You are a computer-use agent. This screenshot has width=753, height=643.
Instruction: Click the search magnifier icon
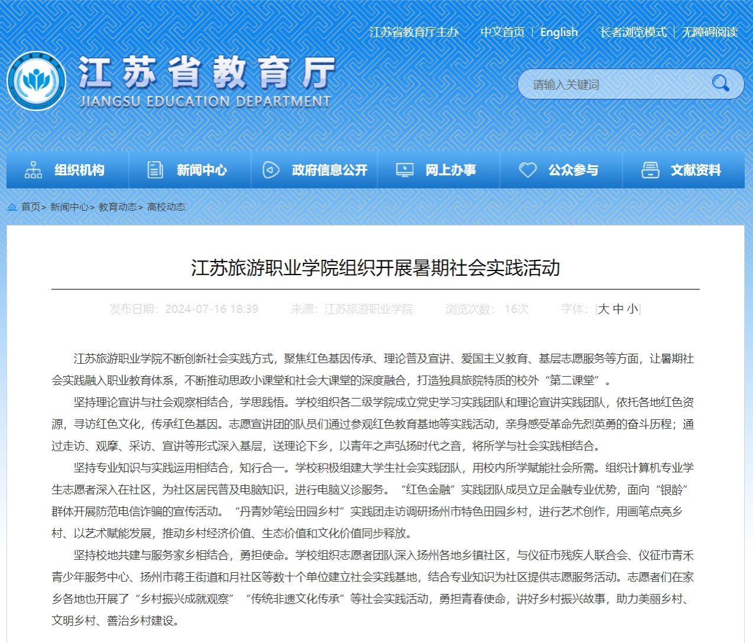coord(720,83)
